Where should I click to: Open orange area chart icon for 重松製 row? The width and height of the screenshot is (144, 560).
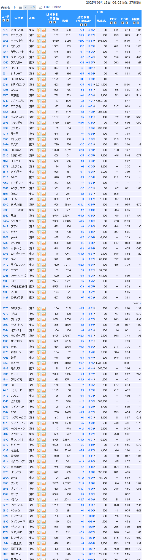click(44, 456)
